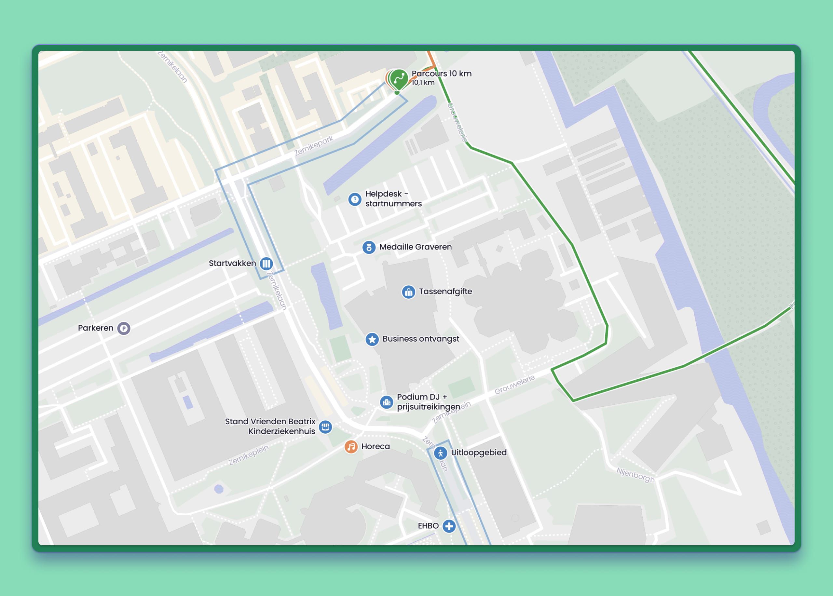The image size is (833, 596).
Task: Click the green Parcours 10 km route marker
Action: coord(399,78)
